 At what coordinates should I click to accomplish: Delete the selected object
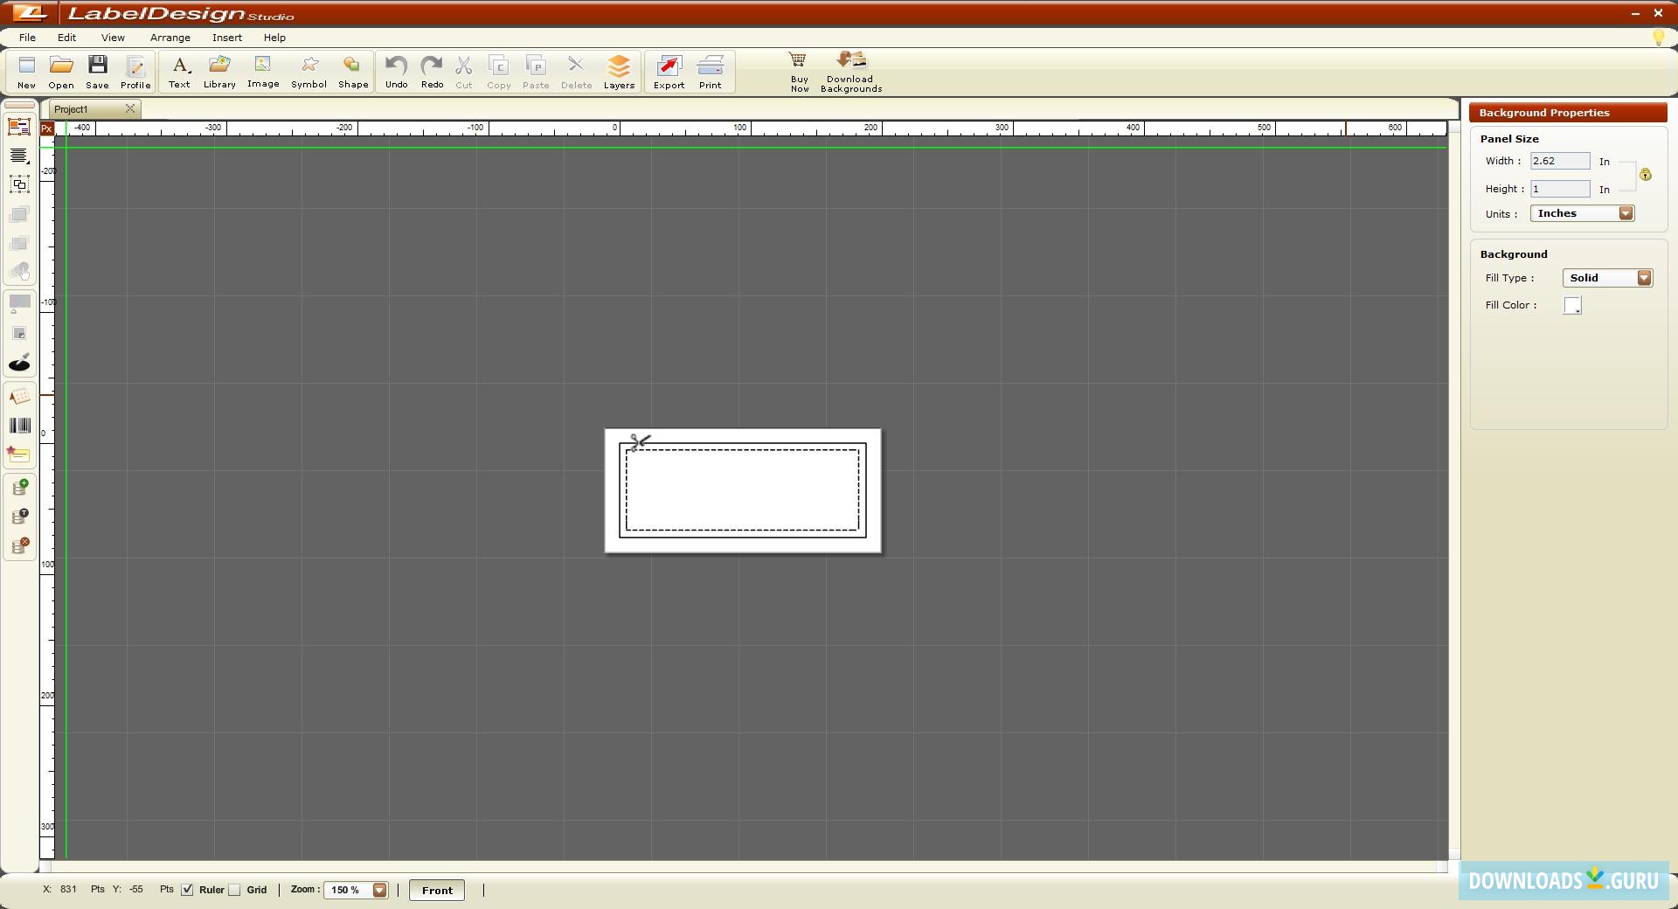pyautogui.click(x=576, y=72)
